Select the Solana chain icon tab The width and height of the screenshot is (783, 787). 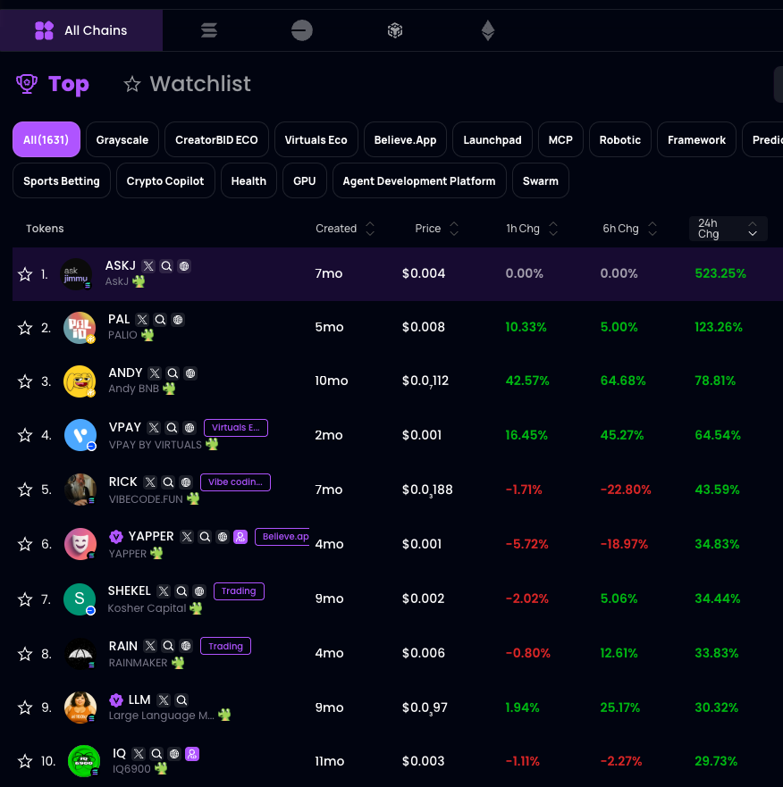tap(209, 30)
